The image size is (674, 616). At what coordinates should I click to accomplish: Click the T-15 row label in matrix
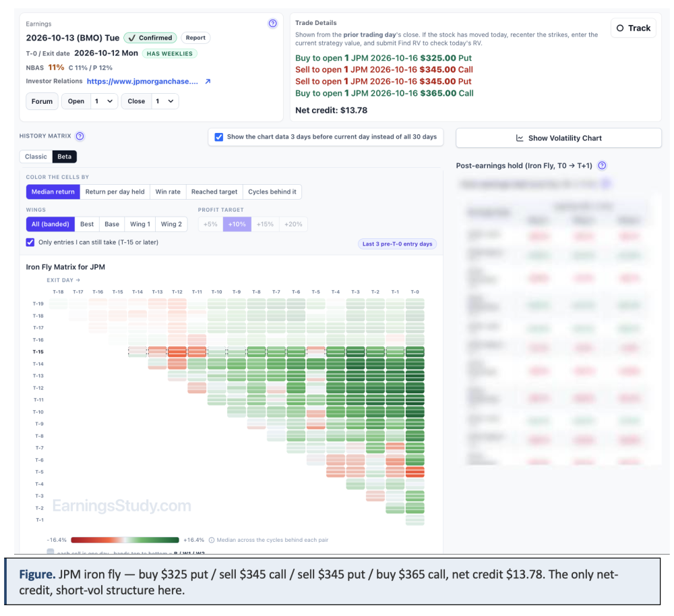[x=38, y=352]
